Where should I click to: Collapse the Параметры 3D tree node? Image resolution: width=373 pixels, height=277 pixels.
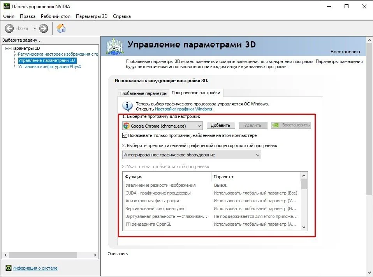7,48
